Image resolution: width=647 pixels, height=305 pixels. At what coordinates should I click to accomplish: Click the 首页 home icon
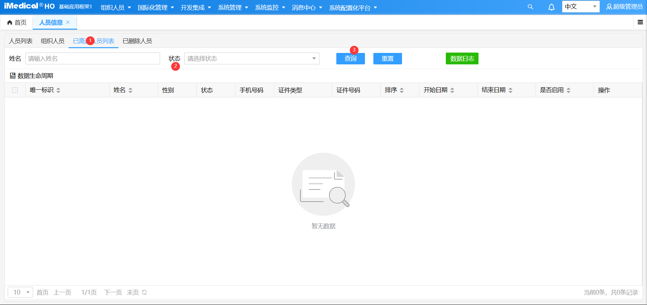pos(10,22)
